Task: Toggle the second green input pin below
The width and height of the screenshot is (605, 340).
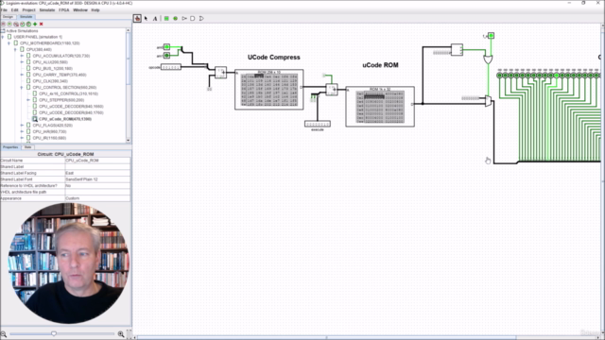Action: (x=166, y=56)
